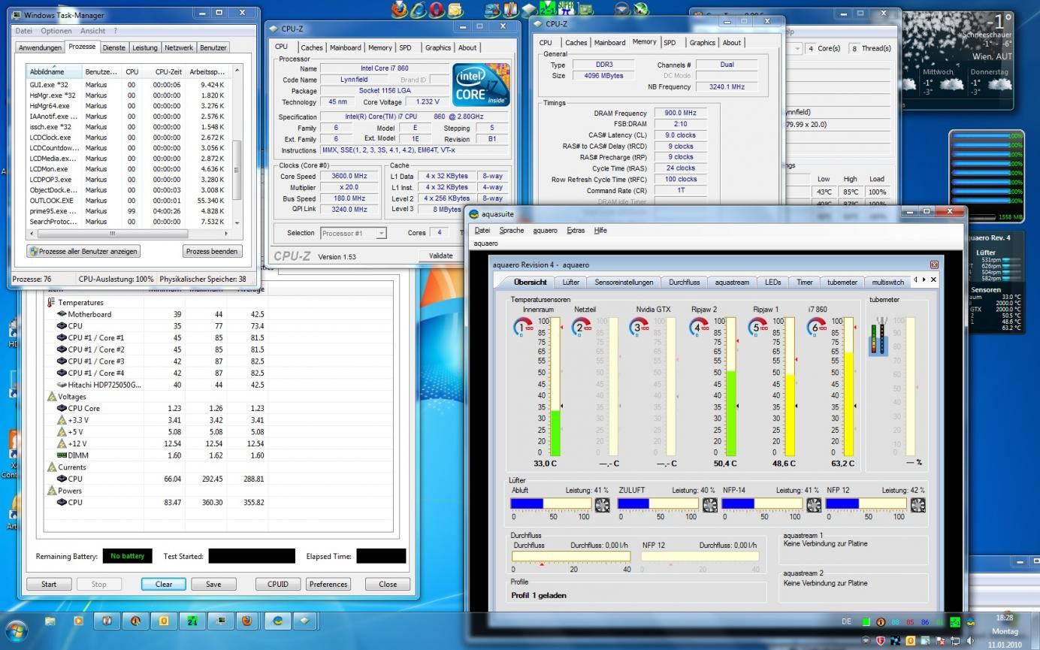
Task: Launch Super Pi from the top dock
Action: click(x=566, y=9)
